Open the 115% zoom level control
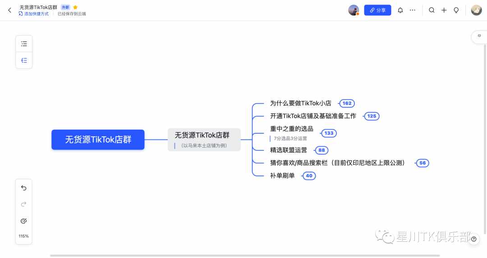 pos(23,236)
